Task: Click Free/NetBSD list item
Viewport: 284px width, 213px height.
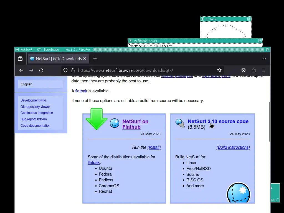Action: coord(199,168)
